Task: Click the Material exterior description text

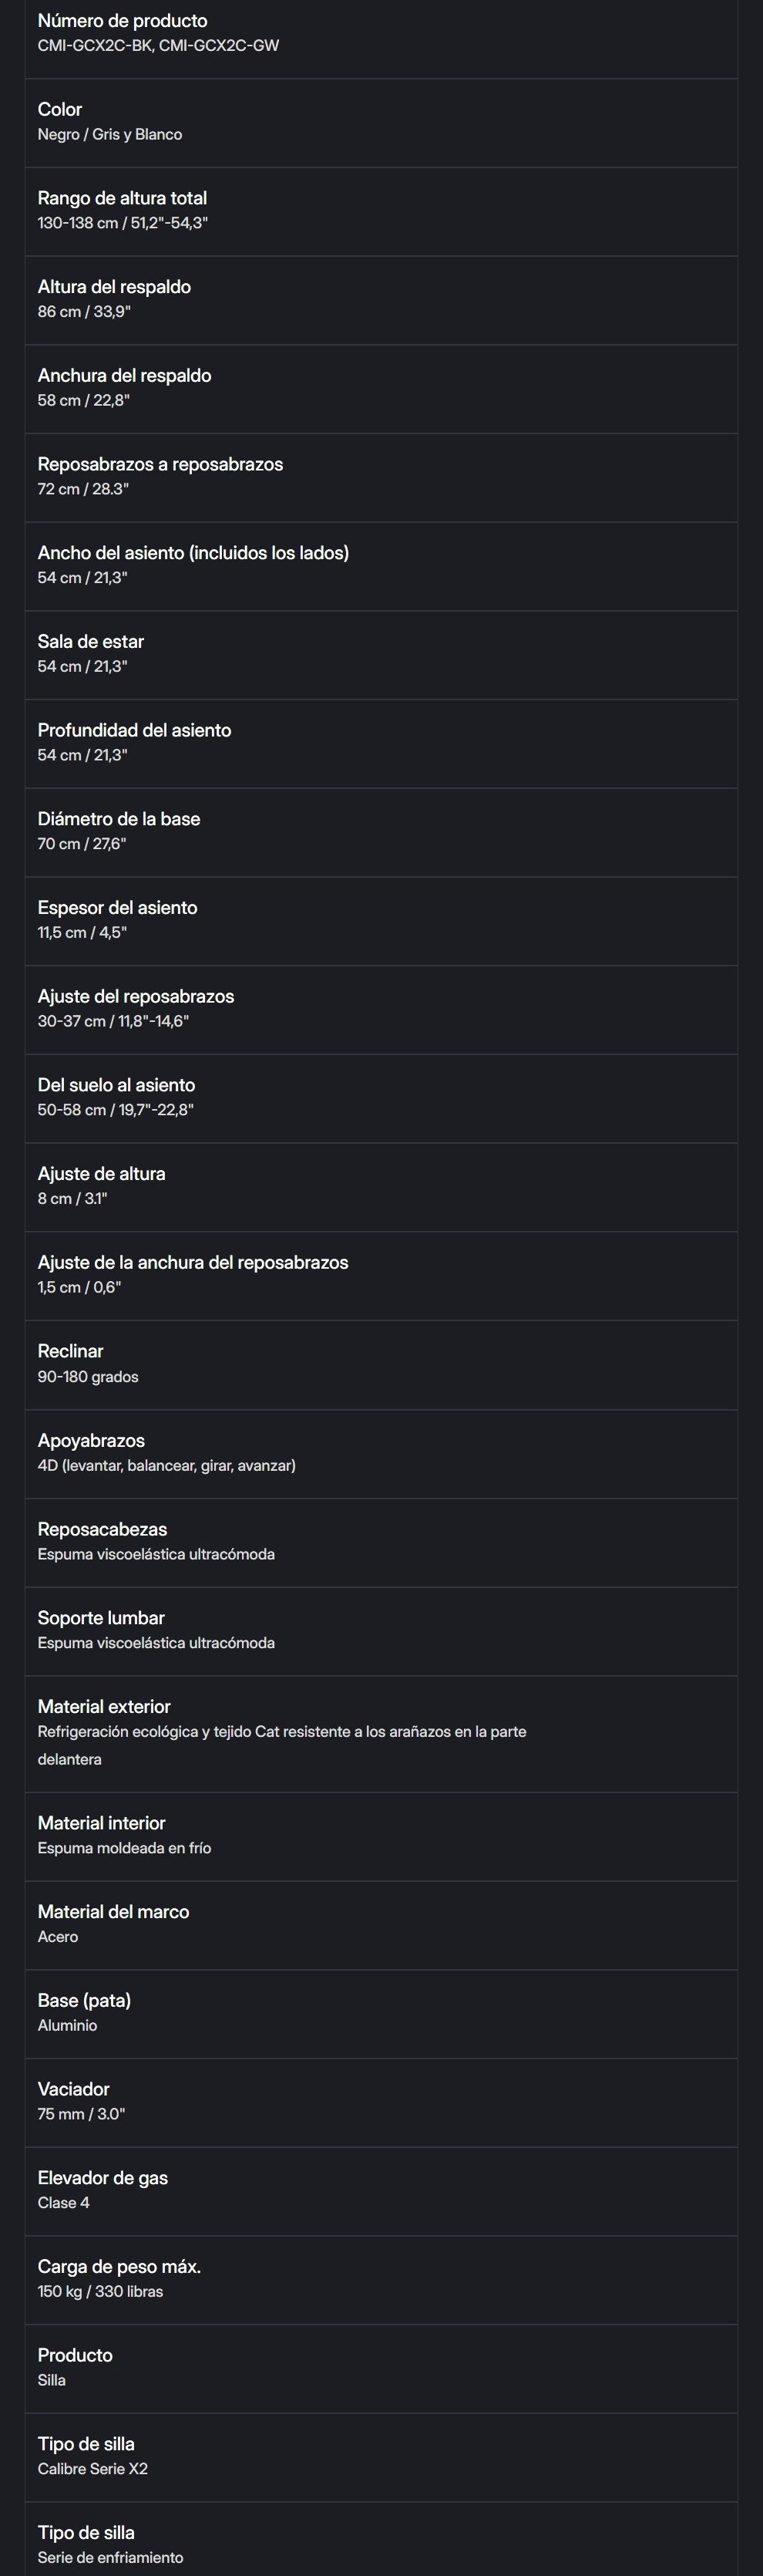Action: click(x=281, y=1732)
